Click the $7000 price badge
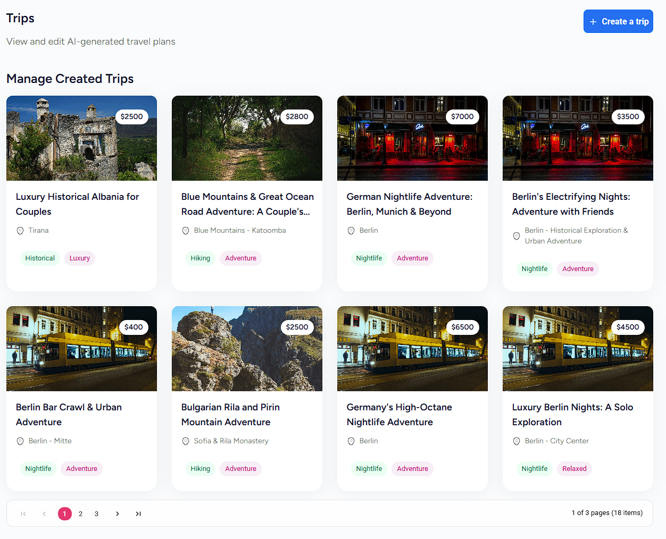The width and height of the screenshot is (666, 539). coord(462,116)
